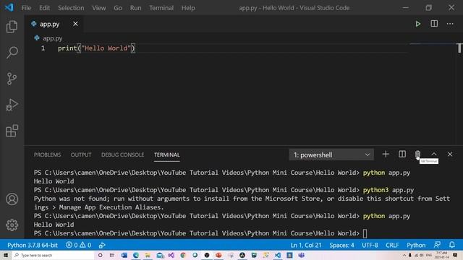463x260 pixels.
Task: Open Microsoft Edge from the taskbar
Action: pyautogui.click(x=136, y=255)
